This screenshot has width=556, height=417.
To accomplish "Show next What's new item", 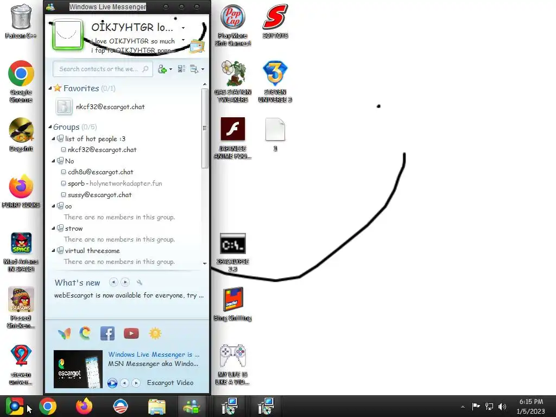I will coord(125,282).
